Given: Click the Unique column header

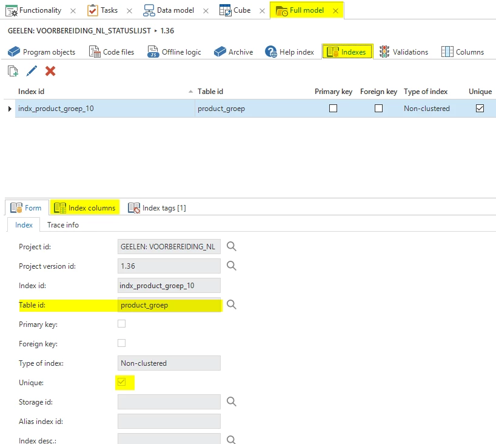Looking at the screenshot, I should click(480, 92).
